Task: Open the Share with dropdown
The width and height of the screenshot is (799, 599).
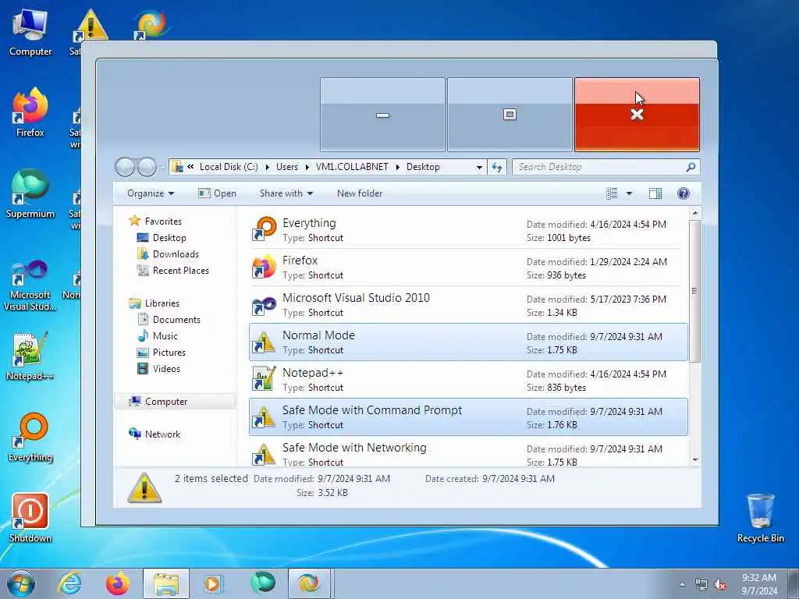Action: (286, 193)
